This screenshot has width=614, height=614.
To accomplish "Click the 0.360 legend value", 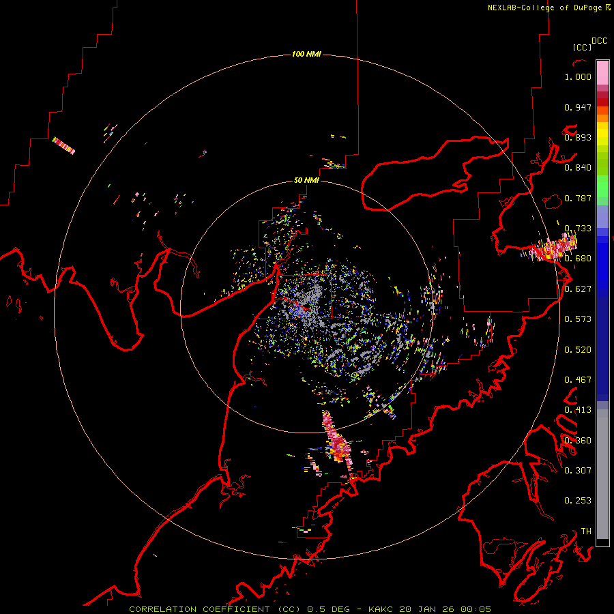I will [578, 441].
